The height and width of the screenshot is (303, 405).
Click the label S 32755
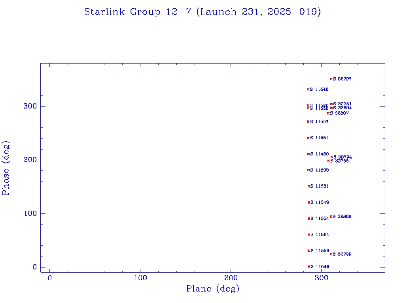[x=339, y=161]
